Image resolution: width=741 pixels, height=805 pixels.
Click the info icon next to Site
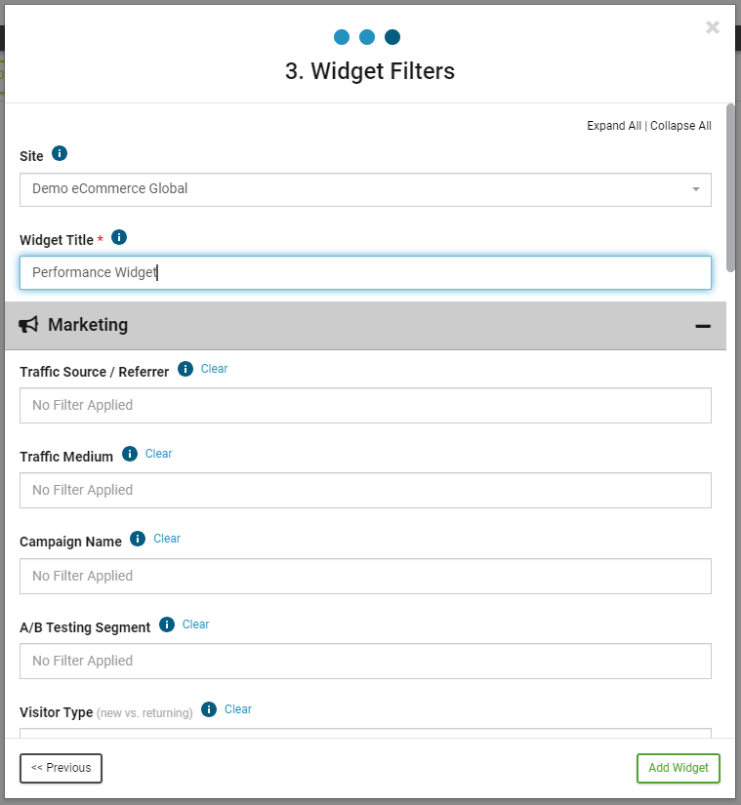click(60, 154)
